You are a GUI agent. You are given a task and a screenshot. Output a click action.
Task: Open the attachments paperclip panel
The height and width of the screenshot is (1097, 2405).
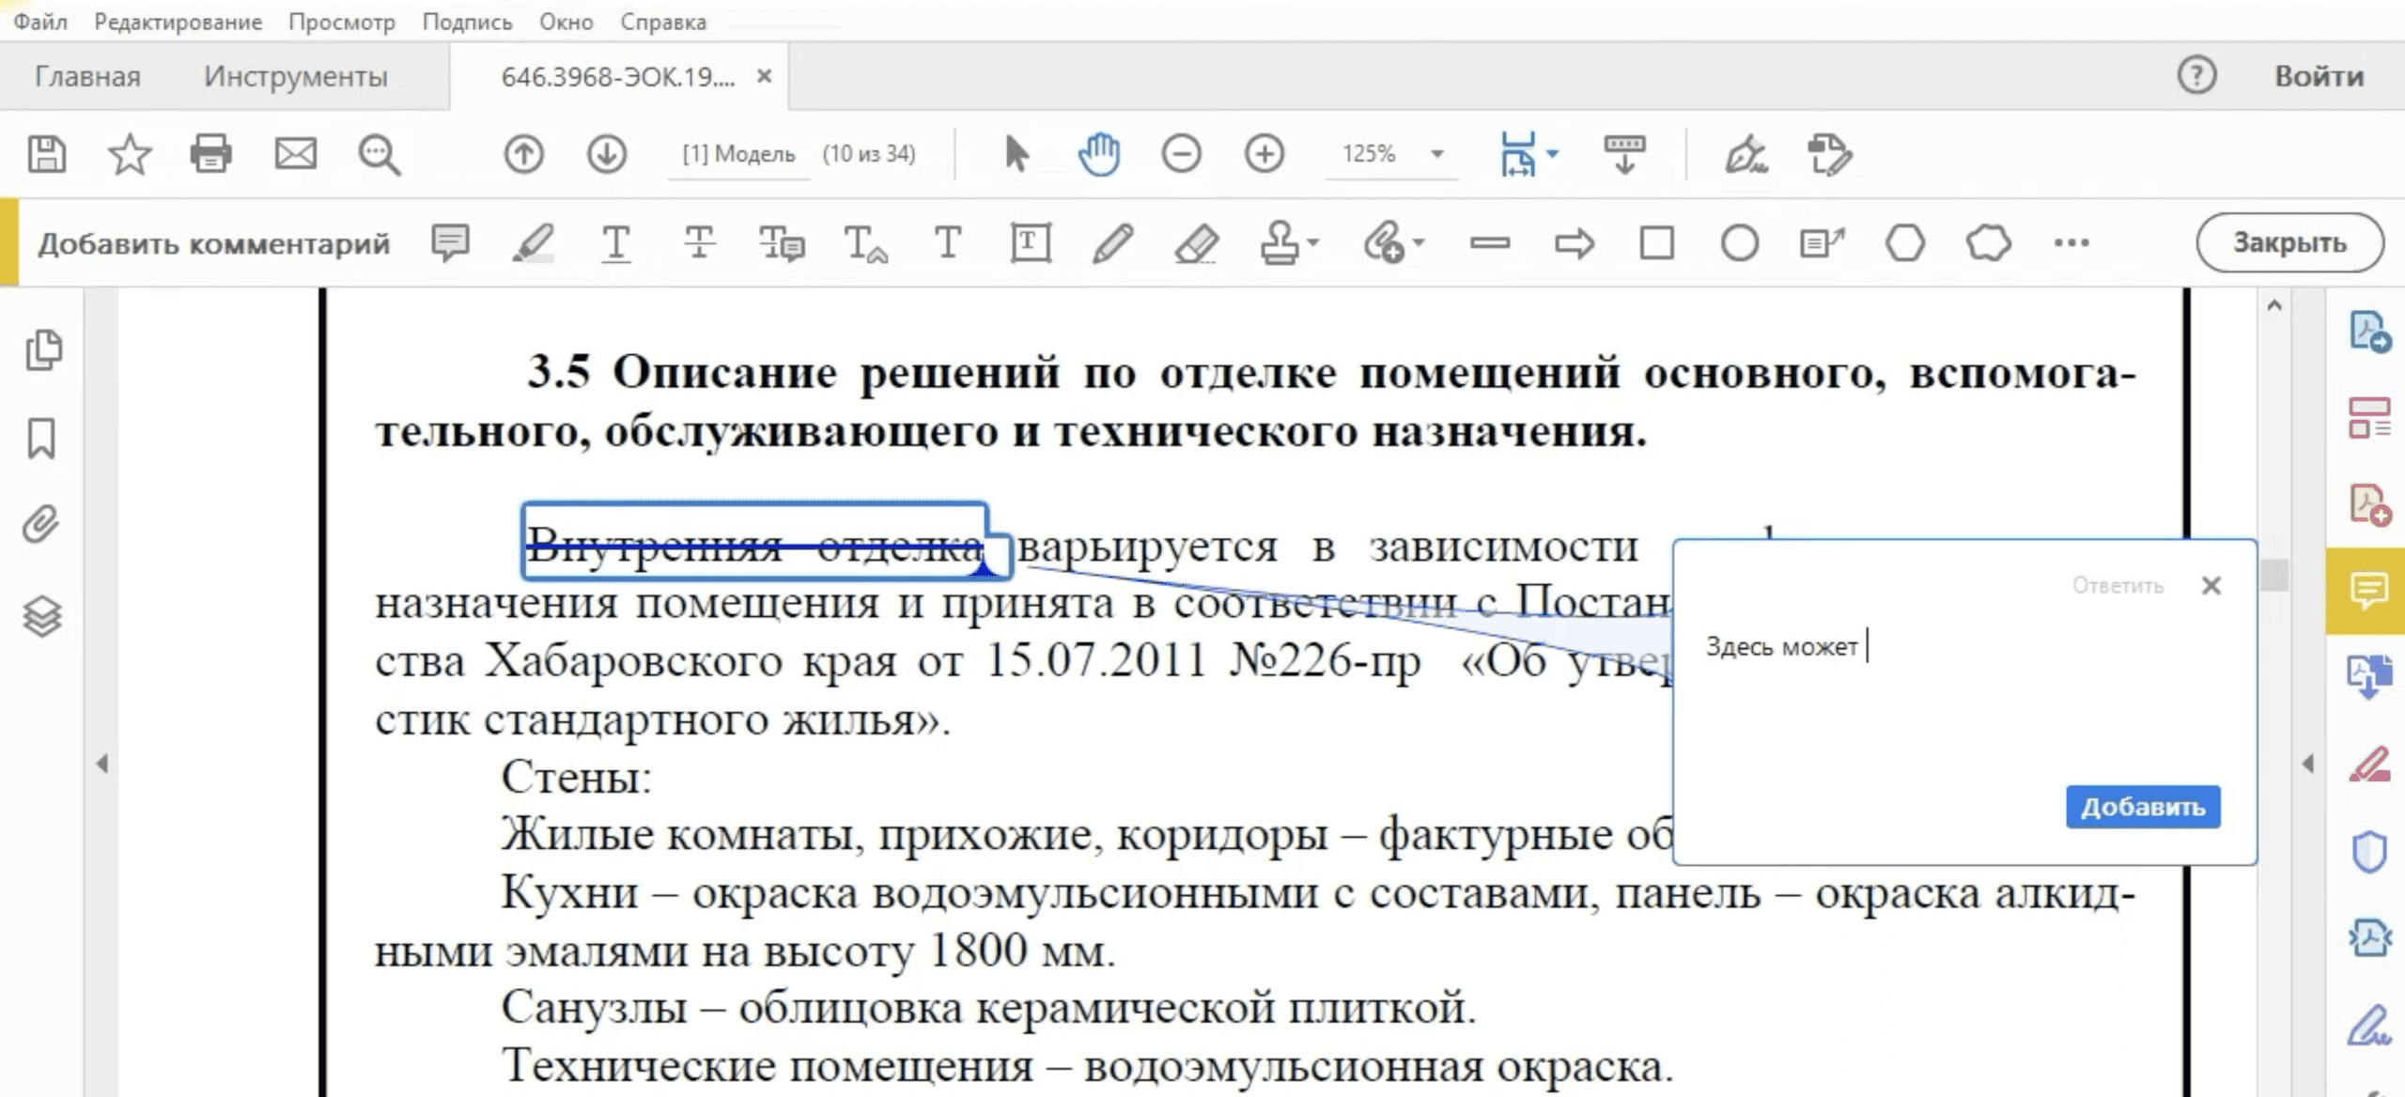(42, 525)
